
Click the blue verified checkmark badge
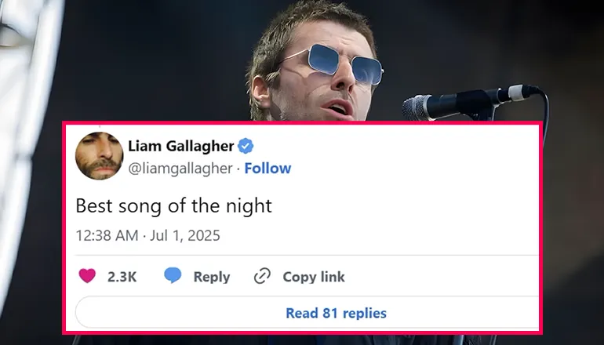point(245,146)
